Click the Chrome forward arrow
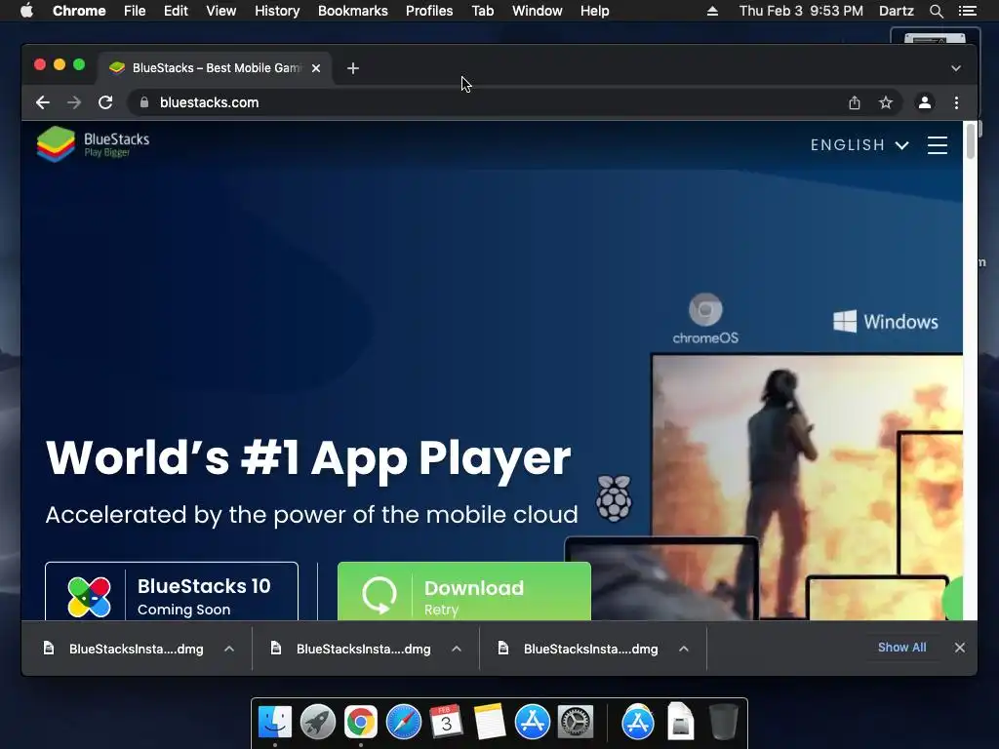This screenshot has height=749, width=999. point(74,102)
